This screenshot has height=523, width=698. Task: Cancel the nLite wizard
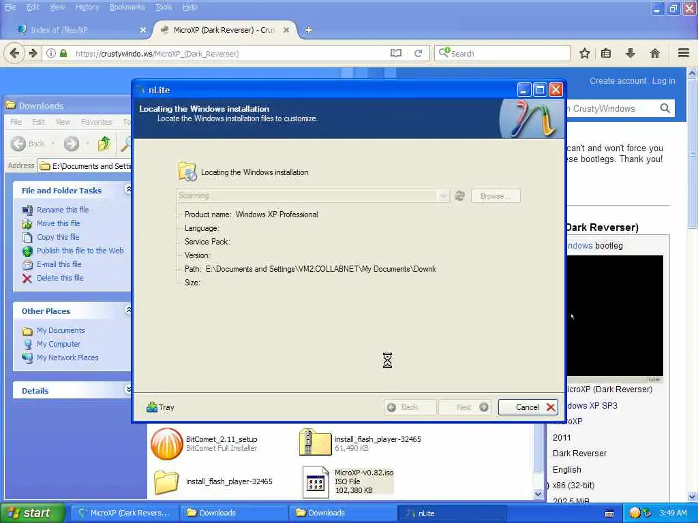pyautogui.click(x=528, y=407)
